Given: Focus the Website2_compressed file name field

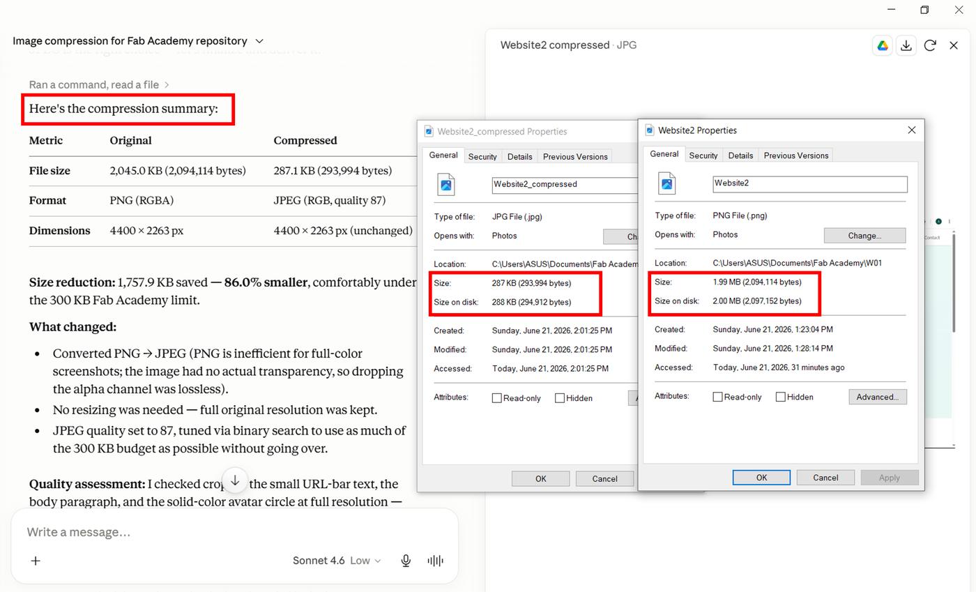Looking at the screenshot, I should point(565,184).
